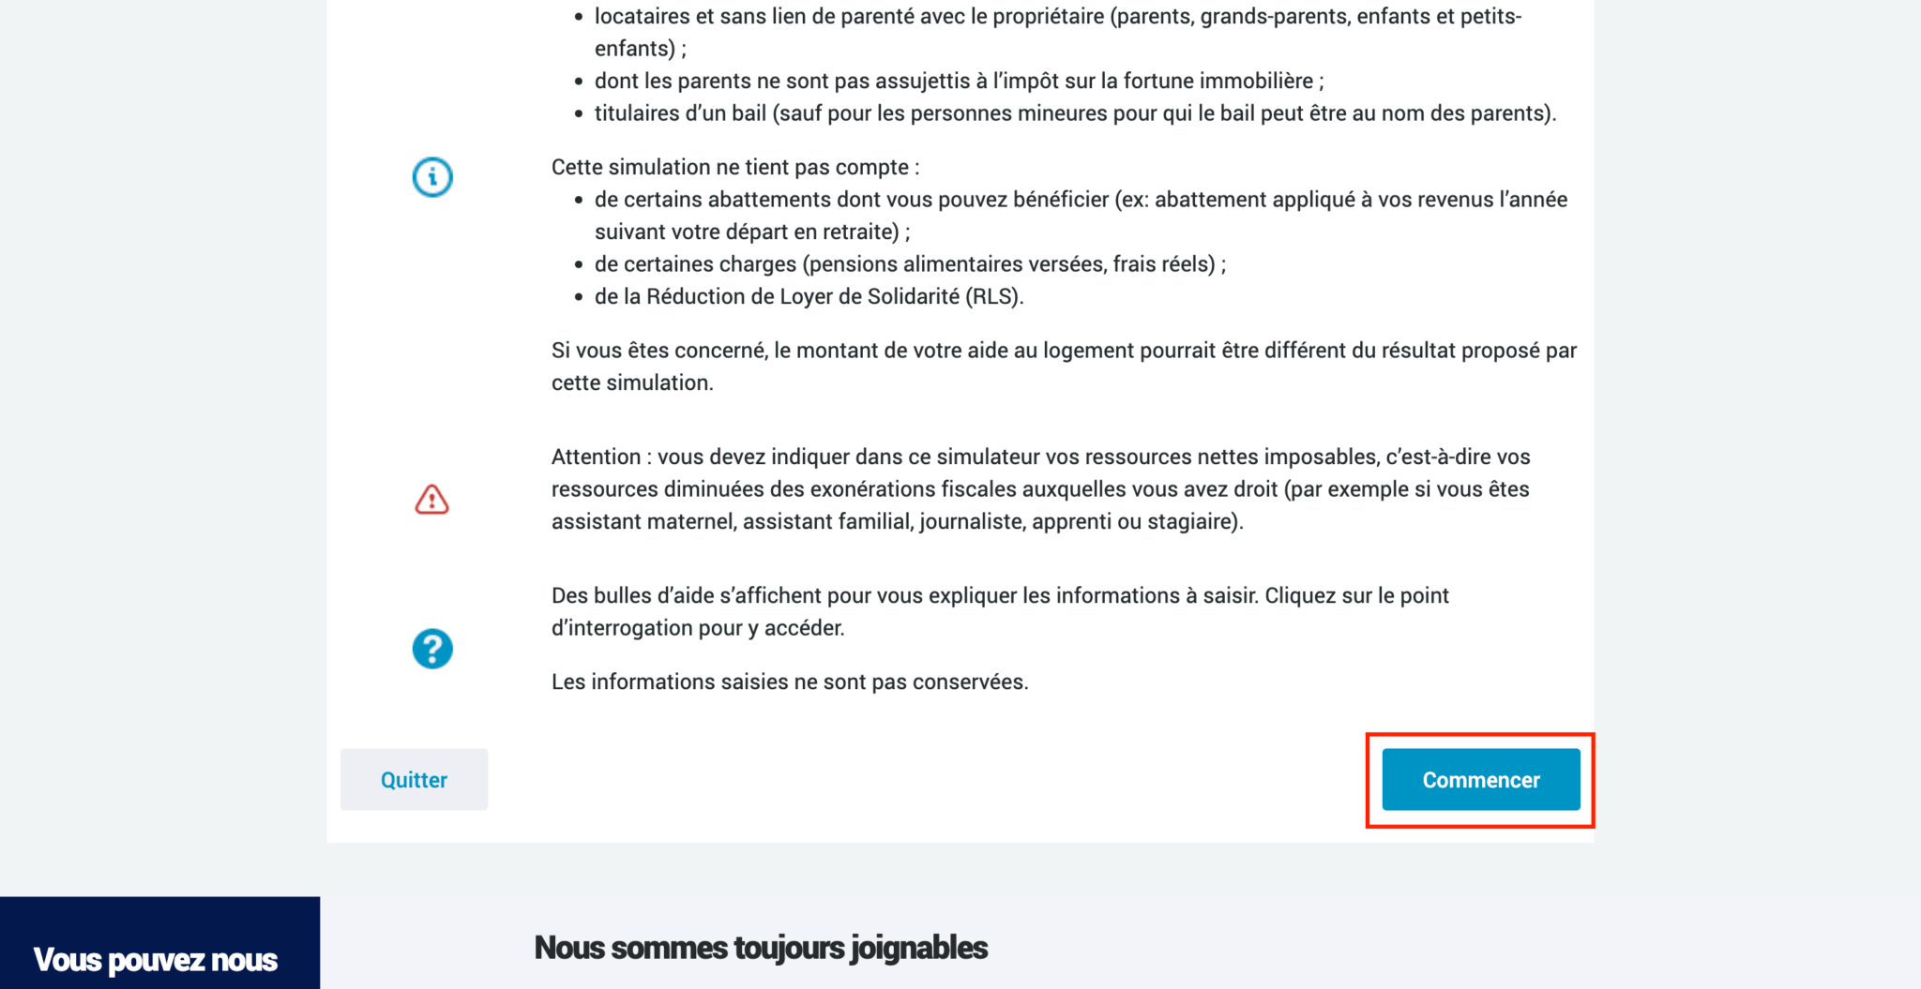The image size is (1921, 989).
Task: Click the 'locataires et sans lien de parenté' bullet
Action: point(1058,32)
